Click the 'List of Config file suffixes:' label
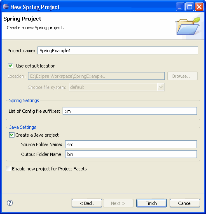The width and height of the screenshot is (206, 214). tap(34, 111)
